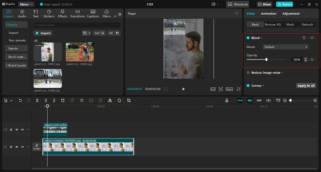Select the pexels-sc...36965.jpg thumbnail
321x172 pixels.
[x=79, y=52]
